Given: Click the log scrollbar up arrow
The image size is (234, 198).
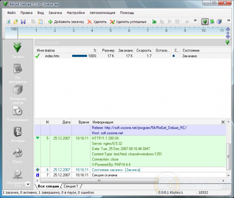Looking at the screenshot, I should click(x=228, y=122).
